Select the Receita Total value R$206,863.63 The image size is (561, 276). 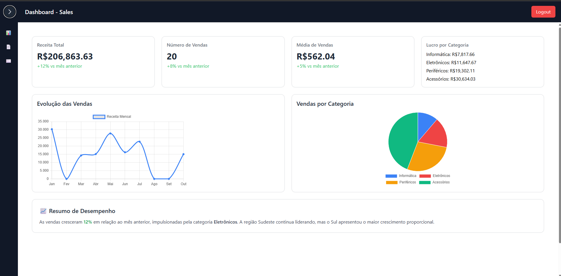(x=65, y=56)
